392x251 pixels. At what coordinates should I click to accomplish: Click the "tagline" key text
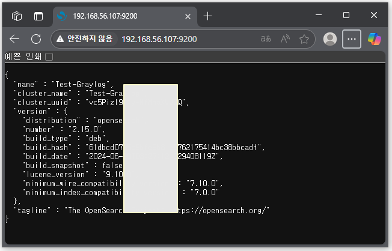click(x=32, y=210)
